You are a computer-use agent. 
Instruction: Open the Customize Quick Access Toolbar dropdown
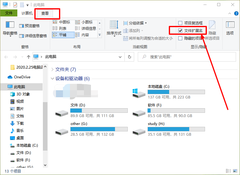click(28, 5)
